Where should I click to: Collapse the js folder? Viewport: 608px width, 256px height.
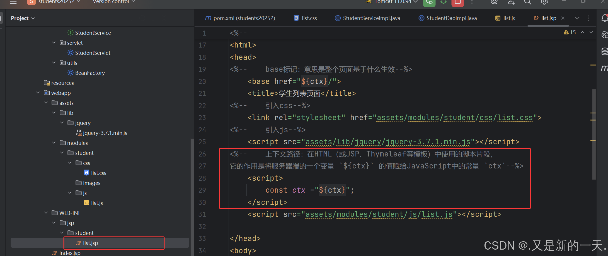pos(70,193)
